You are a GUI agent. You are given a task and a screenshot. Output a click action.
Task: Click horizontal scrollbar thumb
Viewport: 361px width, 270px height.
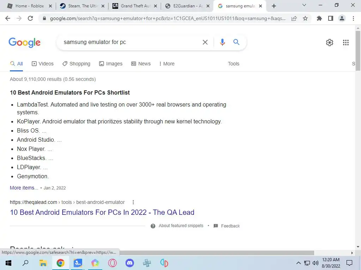point(217,253)
